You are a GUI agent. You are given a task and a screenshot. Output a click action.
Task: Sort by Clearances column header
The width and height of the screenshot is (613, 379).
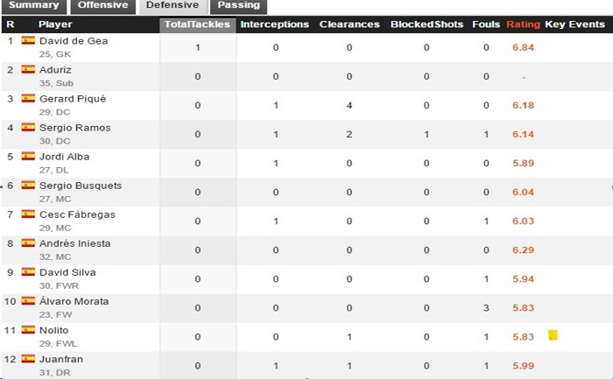pos(349,25)
